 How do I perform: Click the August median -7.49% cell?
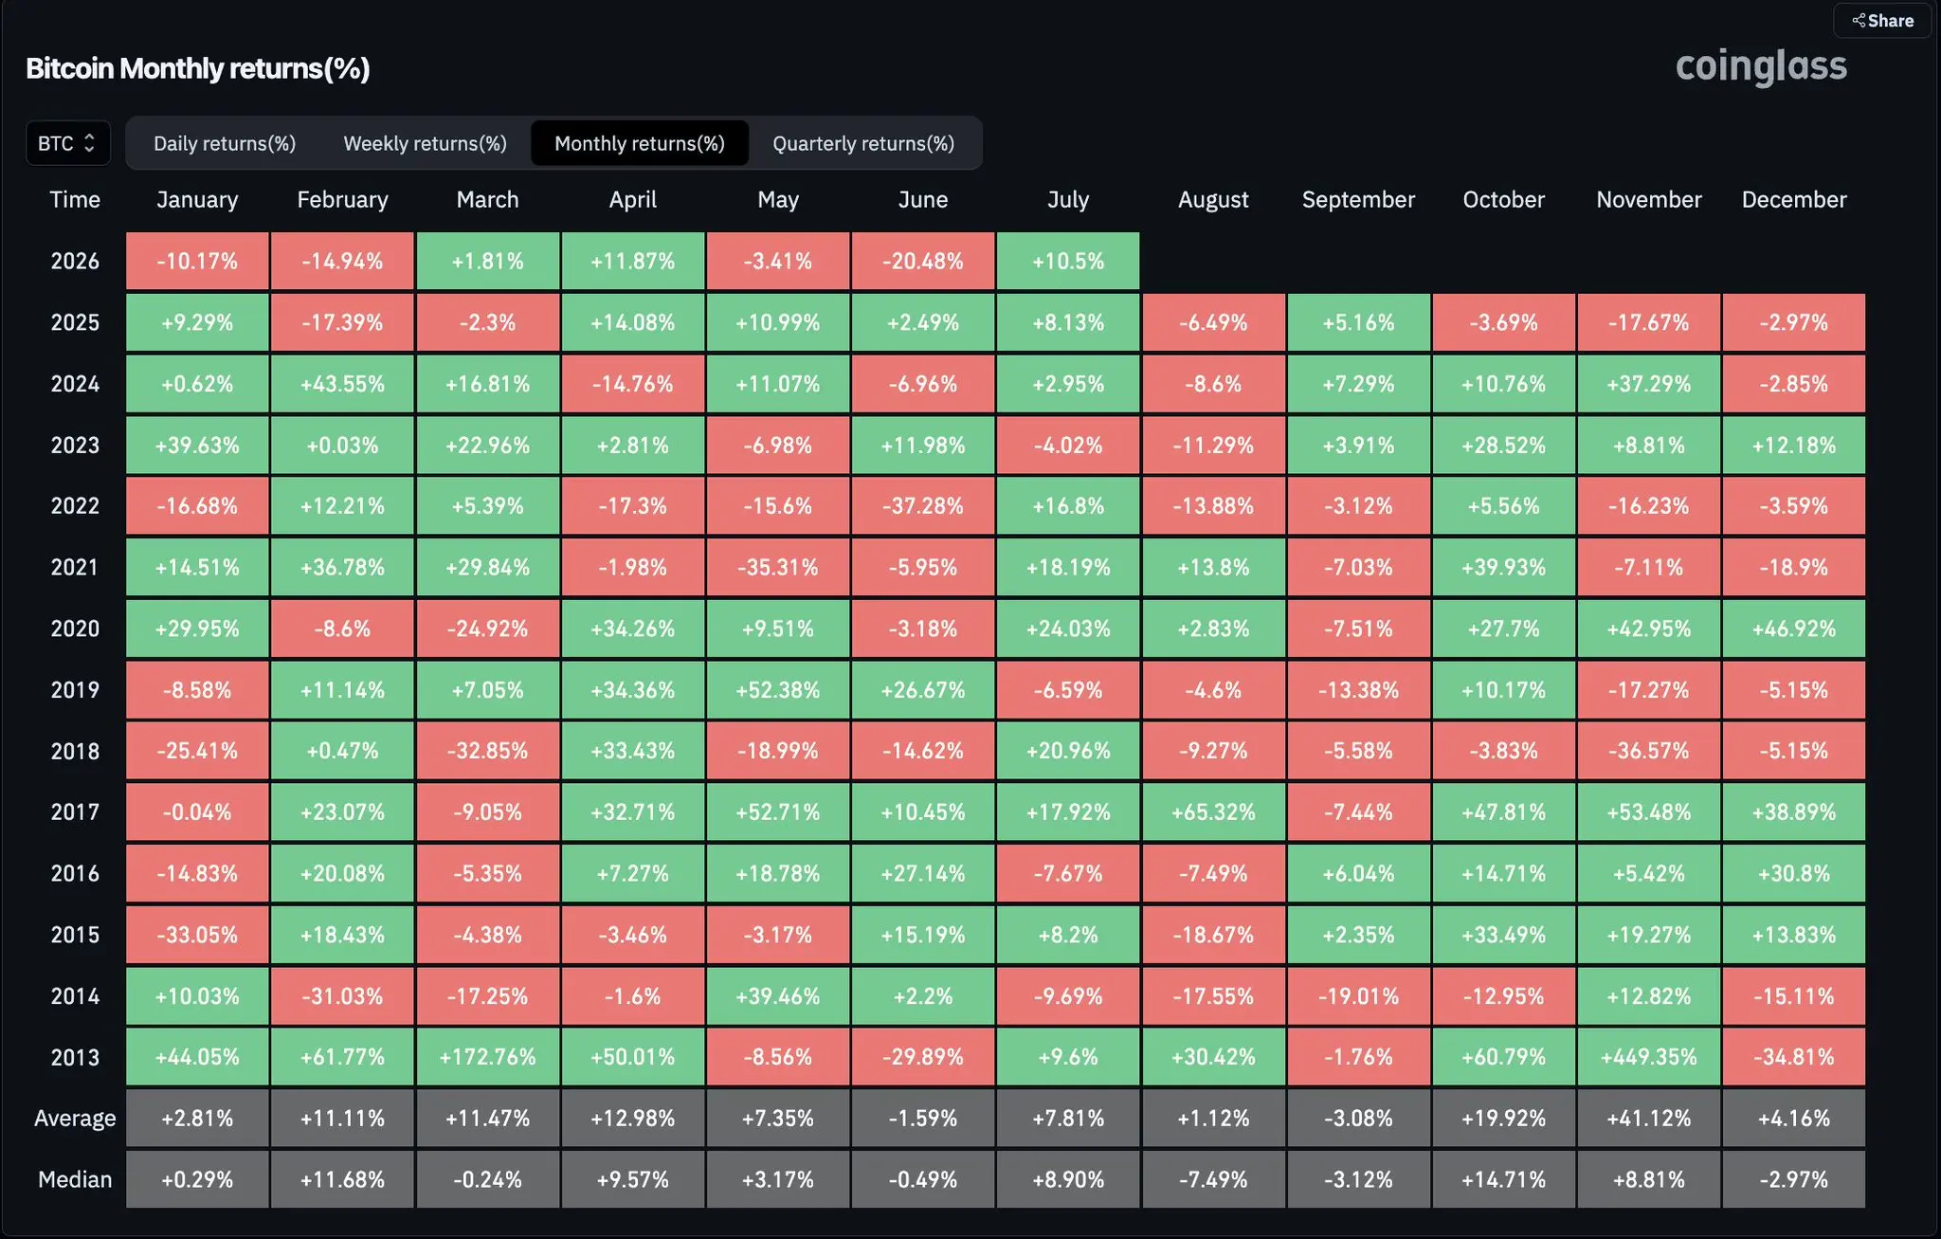(1213, 1179)
